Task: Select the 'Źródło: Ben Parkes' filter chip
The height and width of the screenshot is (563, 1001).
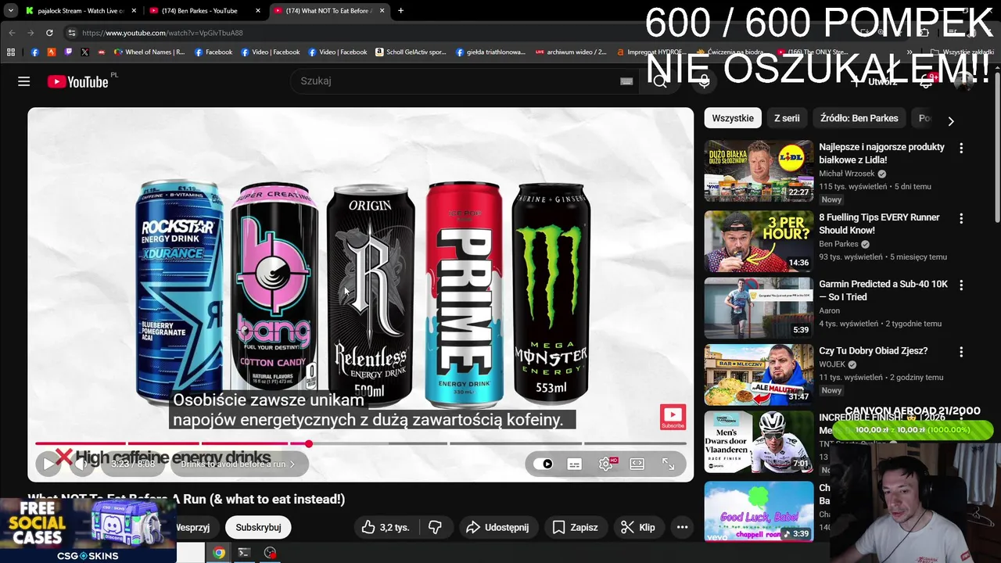Action: pyautogui.click(x=859, y=118)
